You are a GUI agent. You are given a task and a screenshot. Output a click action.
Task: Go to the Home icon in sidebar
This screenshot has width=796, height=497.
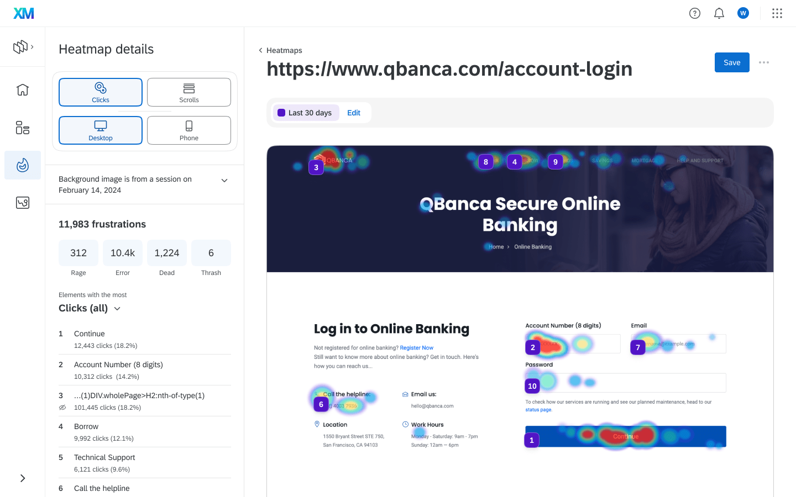[x=23, y=89]
